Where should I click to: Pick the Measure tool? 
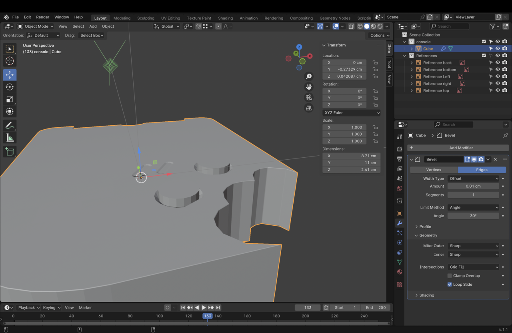point(10,138)
